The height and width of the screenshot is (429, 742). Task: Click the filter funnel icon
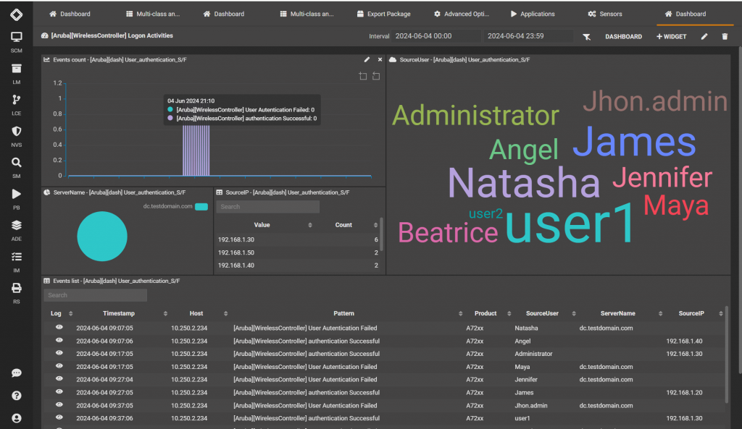coord(586,37)
